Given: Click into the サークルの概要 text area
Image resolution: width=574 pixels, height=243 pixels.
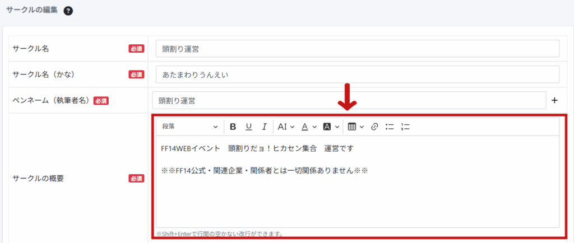Looking at the screenshot, I should click(x=357, y=202).
